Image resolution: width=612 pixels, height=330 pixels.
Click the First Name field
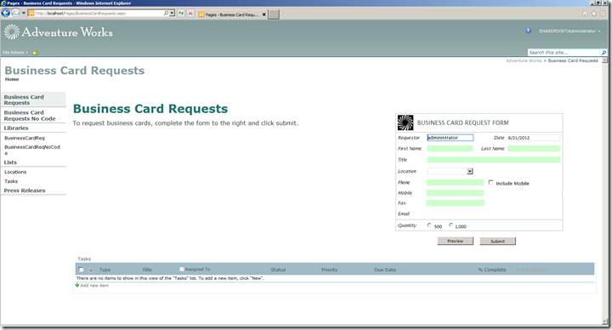pos(450,148)
